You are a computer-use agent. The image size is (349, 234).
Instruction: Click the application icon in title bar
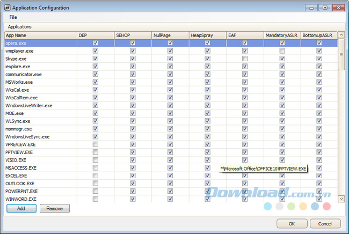(7, 8)
